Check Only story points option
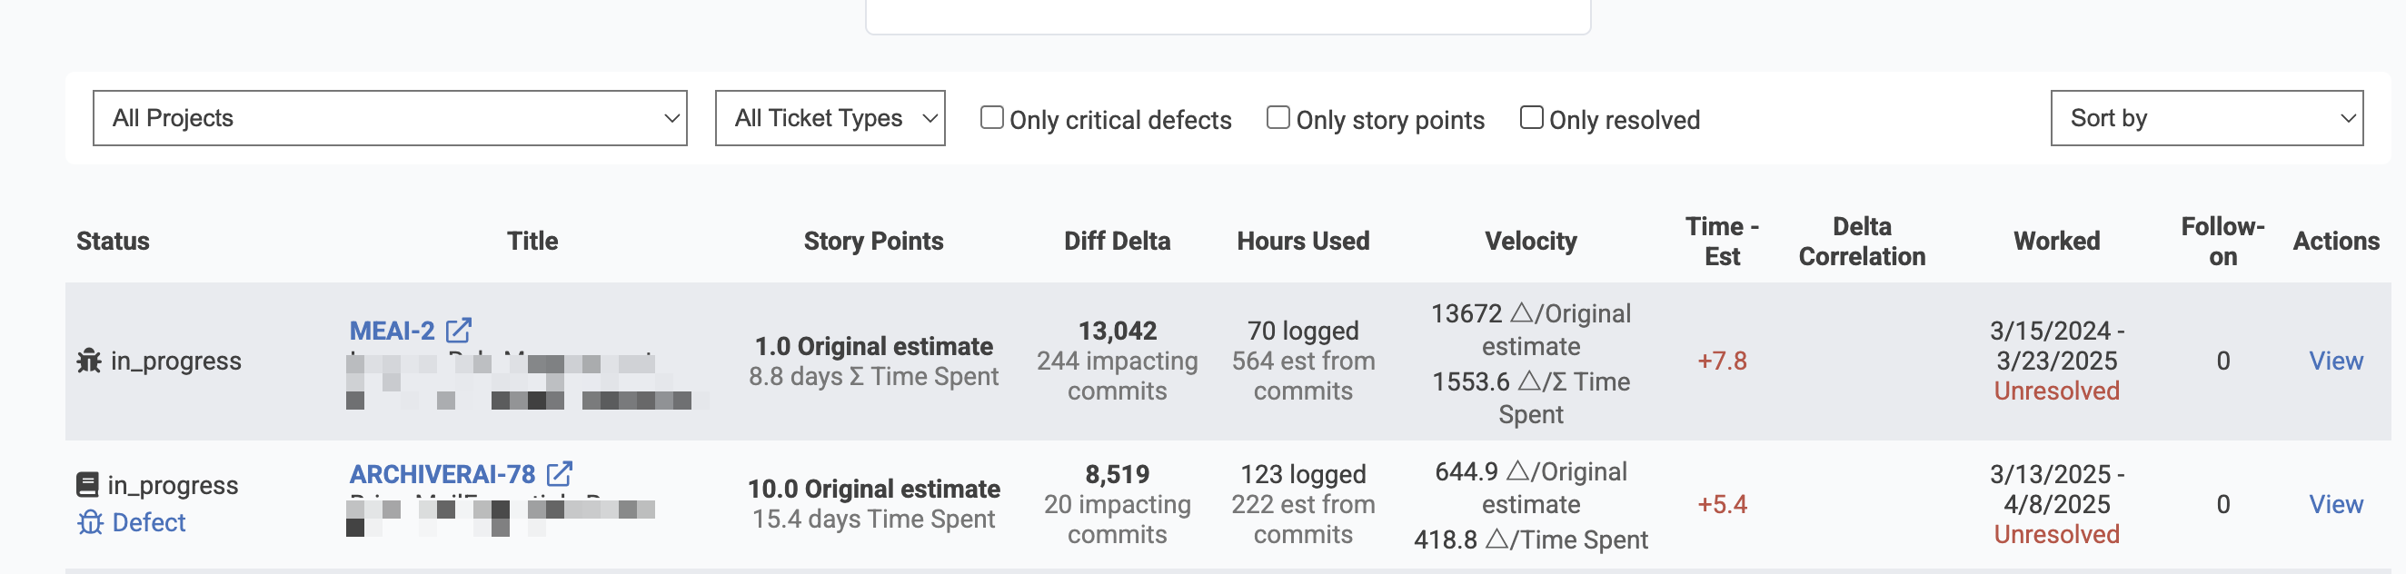The image size is (2406, 574). (x=1278, y=117)
